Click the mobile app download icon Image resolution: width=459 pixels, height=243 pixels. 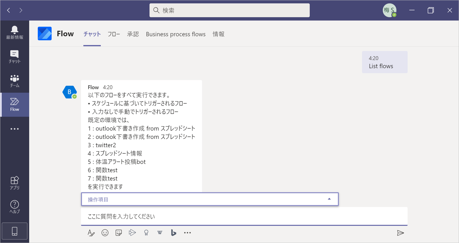pos(14,231)
